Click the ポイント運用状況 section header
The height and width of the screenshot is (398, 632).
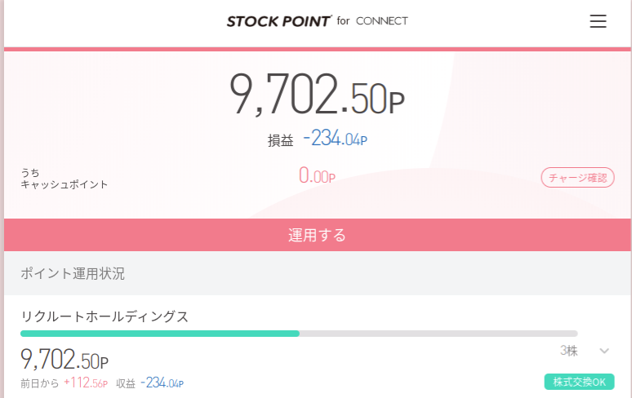click(x=73, y=274)
